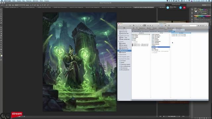Mute the microphone in the call overlay

(180, 8)
